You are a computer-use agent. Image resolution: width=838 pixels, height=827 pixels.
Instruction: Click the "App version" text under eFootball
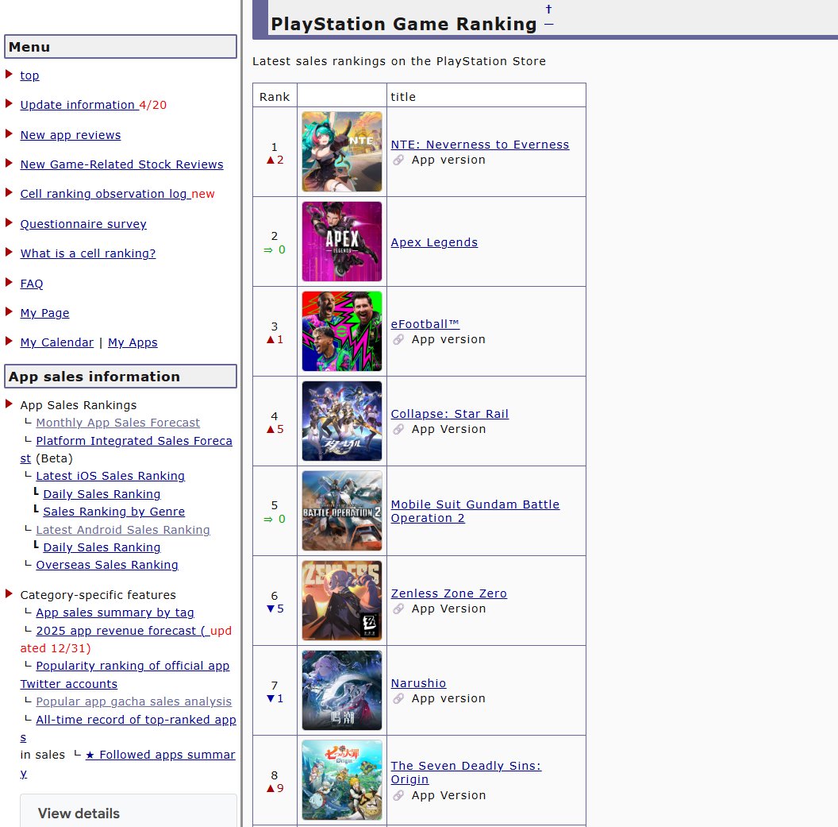pos(448,340)
